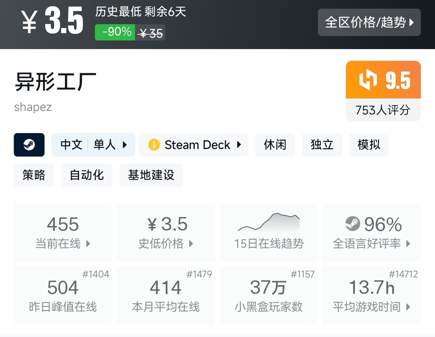Expand 全语言好评率 review rating details
Image resolution: width=435 pixels, height=337 pixels.
(x=408, y=244)
